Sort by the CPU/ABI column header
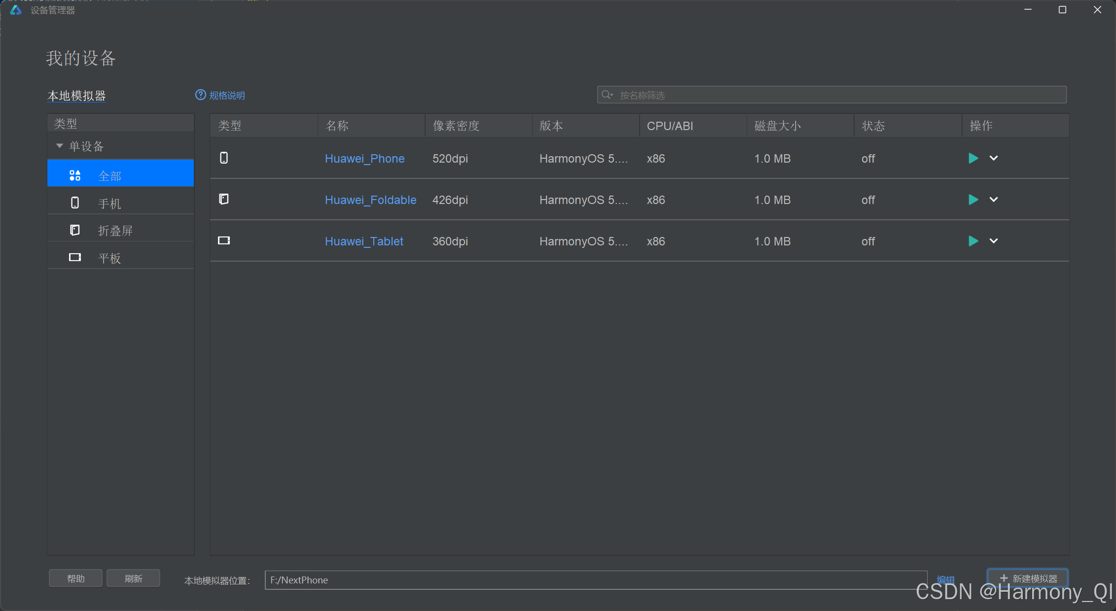 693,126
